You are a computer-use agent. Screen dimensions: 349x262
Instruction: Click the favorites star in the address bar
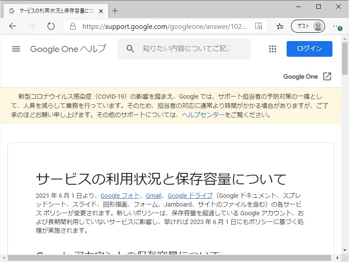pos(280,26)
